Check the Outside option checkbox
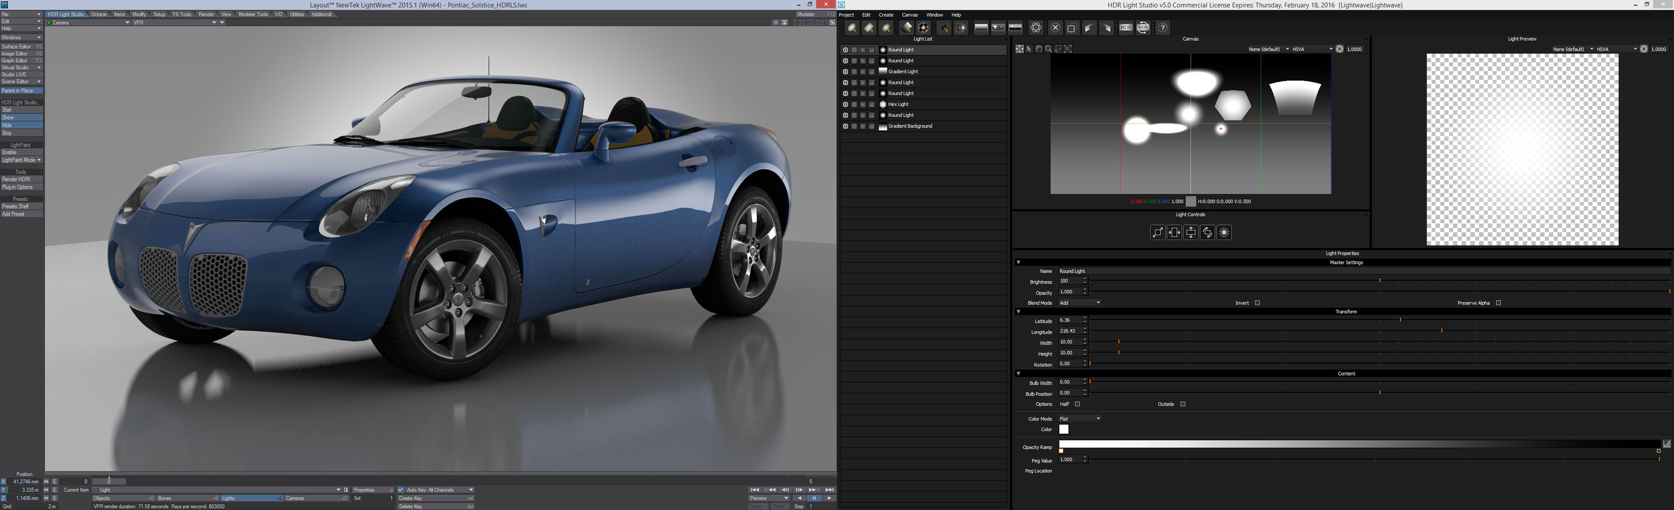The image size is (1674, 510). click(x=1183, y=404)
